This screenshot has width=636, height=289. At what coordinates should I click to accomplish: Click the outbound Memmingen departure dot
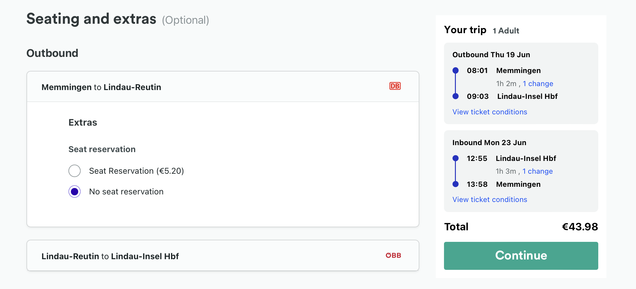pos(456,71)
